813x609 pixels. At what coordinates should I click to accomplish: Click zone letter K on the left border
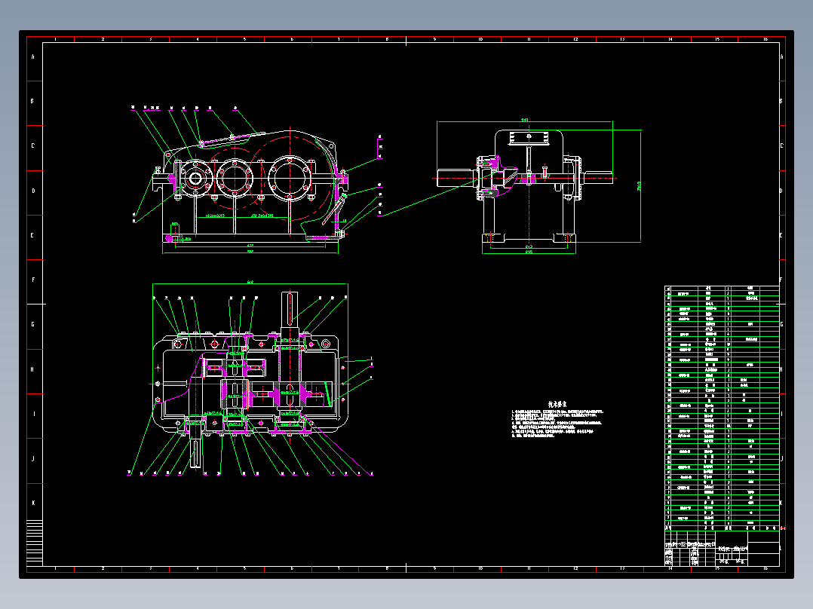[32, 503]
